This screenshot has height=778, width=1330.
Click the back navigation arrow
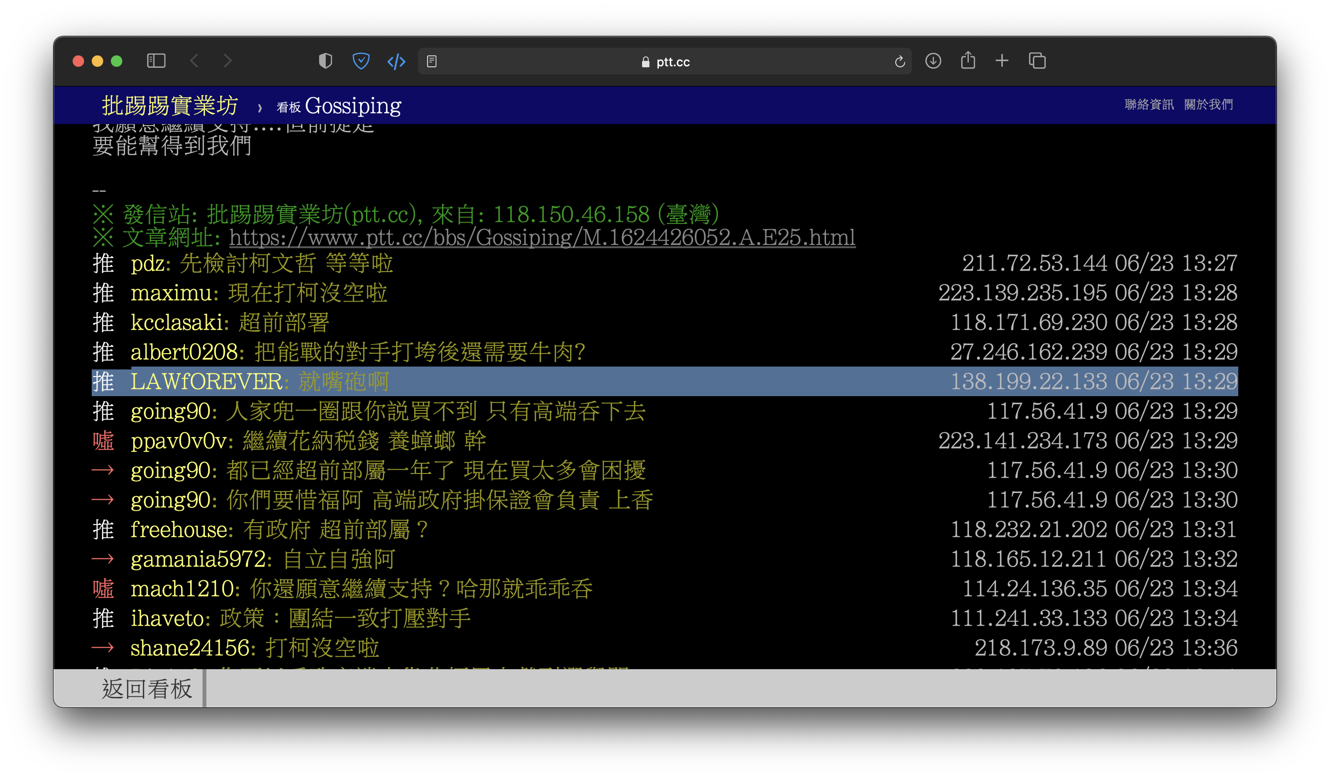[194, 61]
